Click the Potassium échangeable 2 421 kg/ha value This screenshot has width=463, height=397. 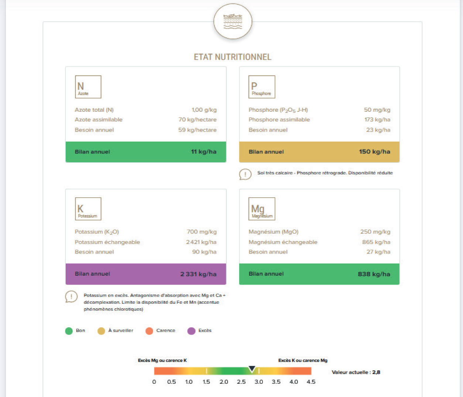201,242
